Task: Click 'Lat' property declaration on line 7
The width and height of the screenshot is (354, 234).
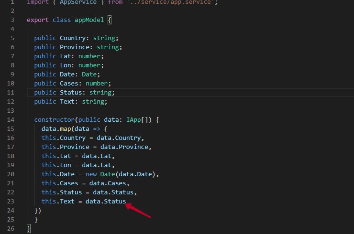Action: [65, 56]
